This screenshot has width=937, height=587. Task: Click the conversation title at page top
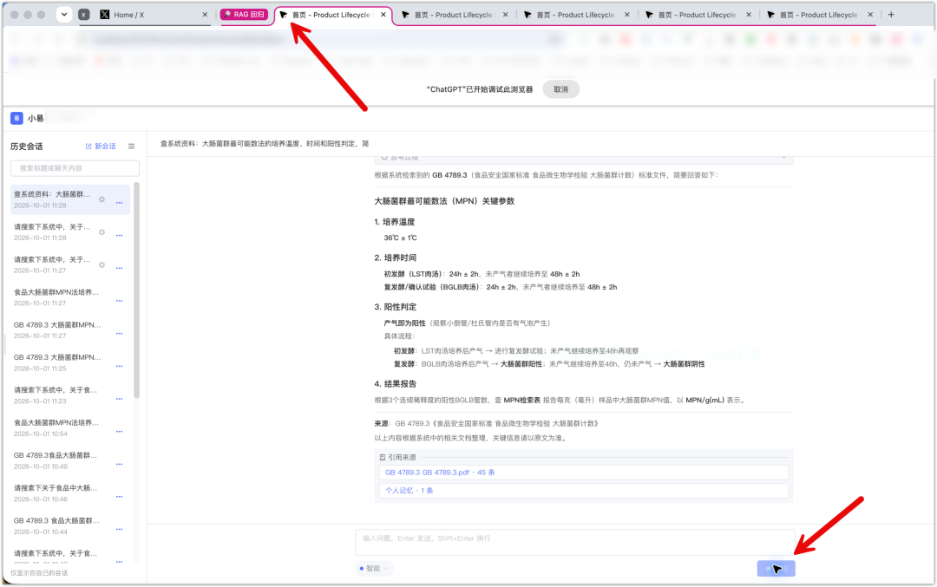tap(264, 144)
